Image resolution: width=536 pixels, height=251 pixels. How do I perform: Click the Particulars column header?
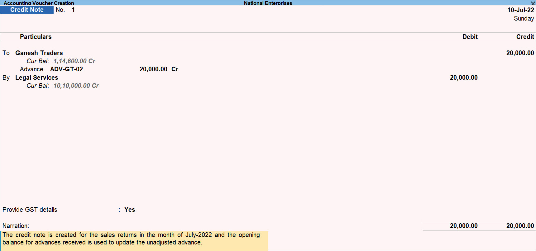36,37
